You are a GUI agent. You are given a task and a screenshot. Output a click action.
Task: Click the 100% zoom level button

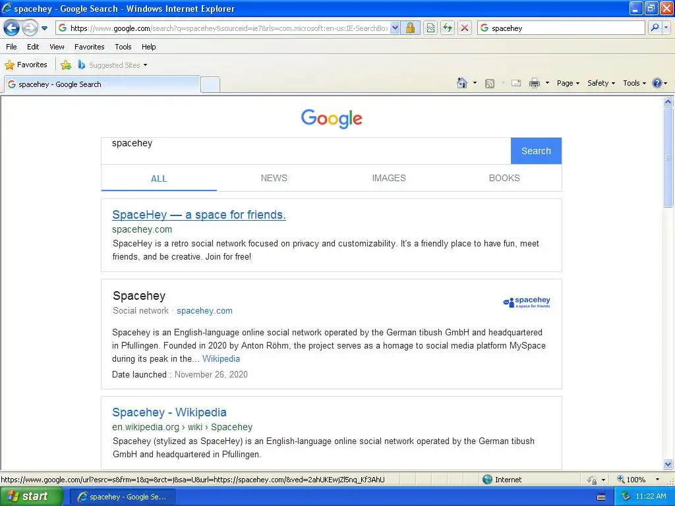[x=631, y=480]
